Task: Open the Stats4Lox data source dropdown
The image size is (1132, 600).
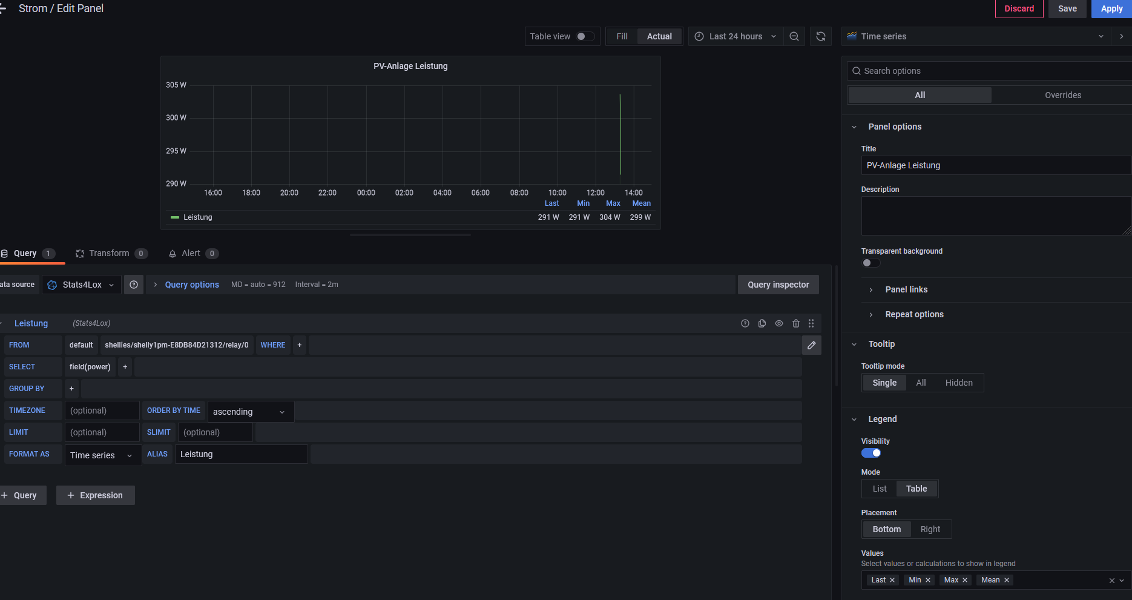Action: click(82, 285)
